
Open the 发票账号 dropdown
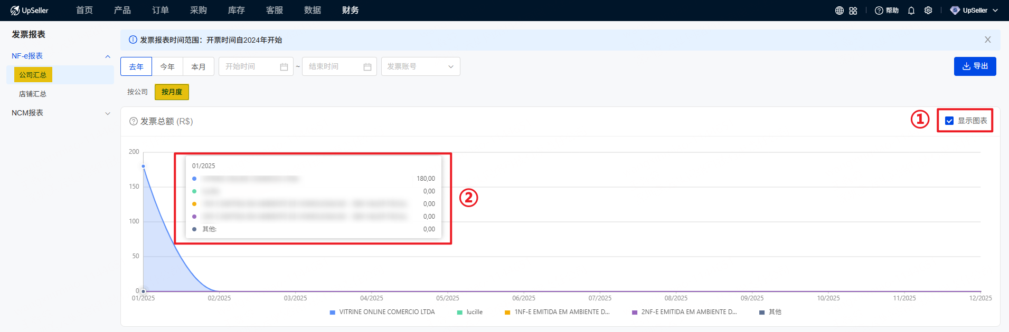pos(420,66)
